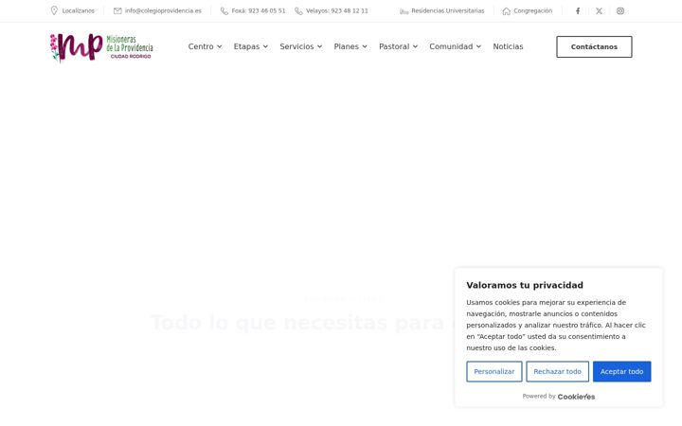
Task: Expand the chevron next to Planes
Action: (x=365, y=46)
